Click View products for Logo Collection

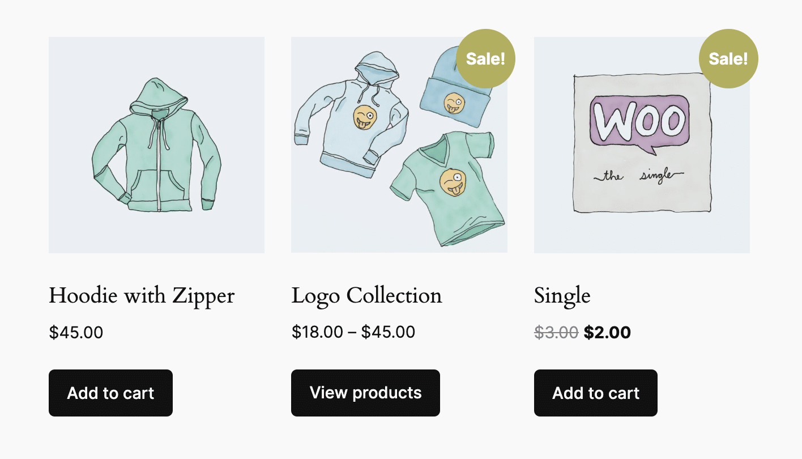point(365,393)
